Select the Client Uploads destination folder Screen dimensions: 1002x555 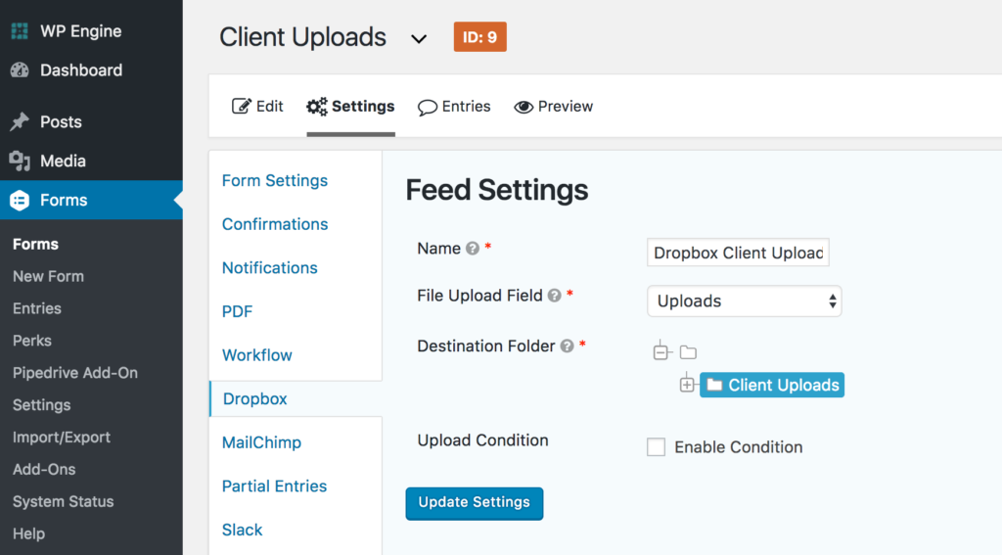point(772,385)
